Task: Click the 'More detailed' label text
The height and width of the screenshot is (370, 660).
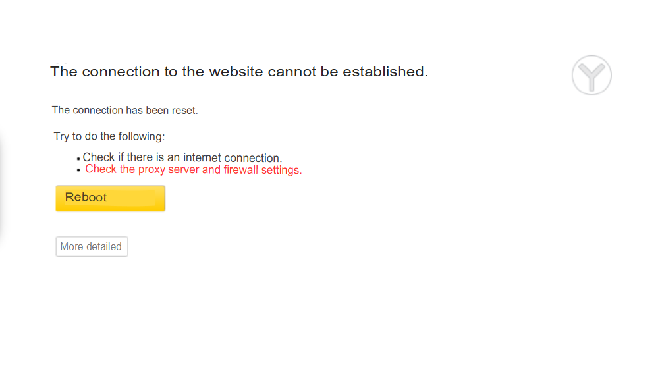Action: pos(91,247)
